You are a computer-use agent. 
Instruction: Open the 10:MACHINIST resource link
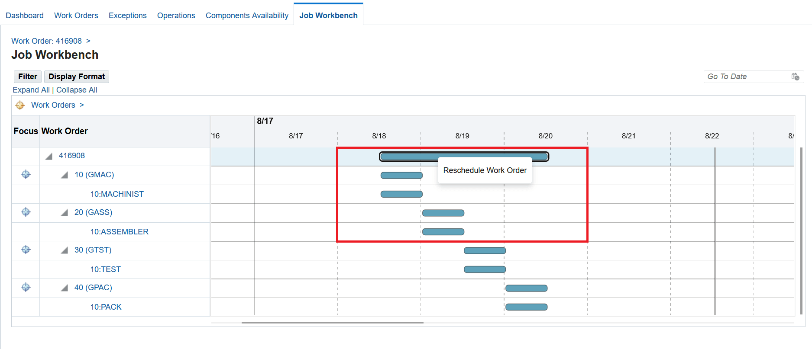pyautogui.click(x=117, y=194)
